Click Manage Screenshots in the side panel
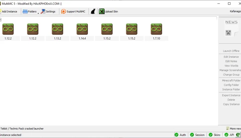This screenshot has height=138, width=241. (x=230, y=70)
